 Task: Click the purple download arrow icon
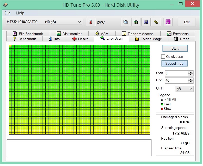(x=168, y=22)
